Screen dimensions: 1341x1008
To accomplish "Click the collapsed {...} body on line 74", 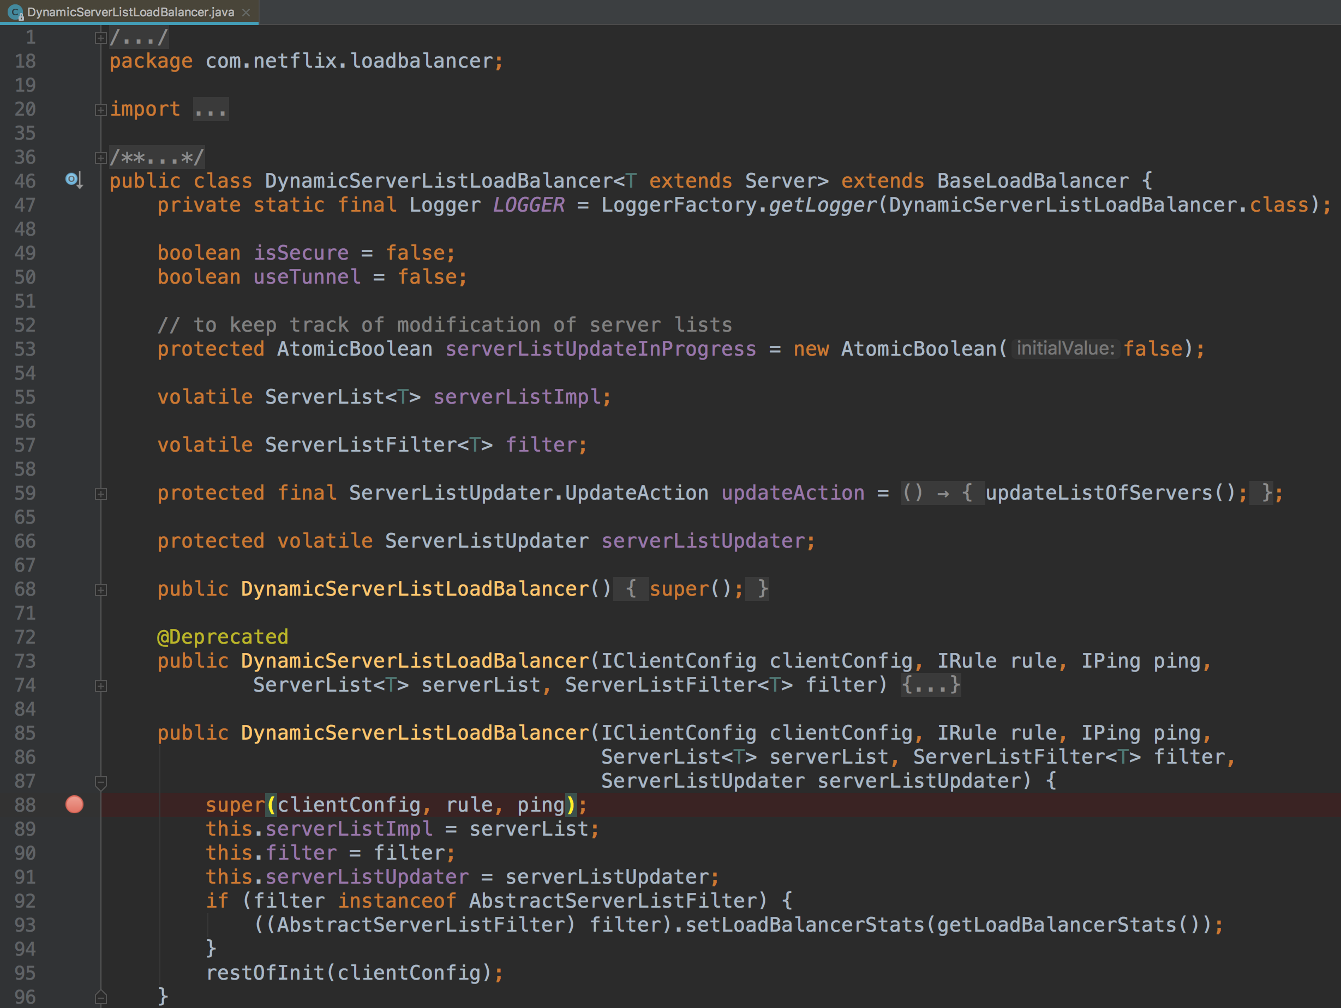I will click(930, 685).
